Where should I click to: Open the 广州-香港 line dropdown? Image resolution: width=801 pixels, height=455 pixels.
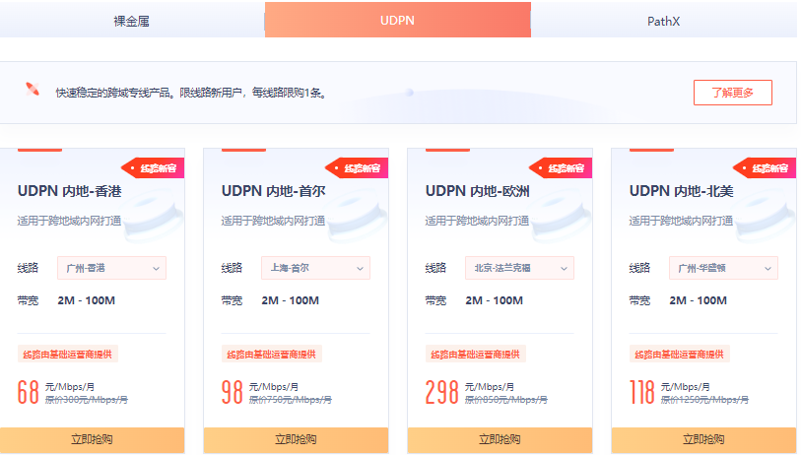coord(112,268)
